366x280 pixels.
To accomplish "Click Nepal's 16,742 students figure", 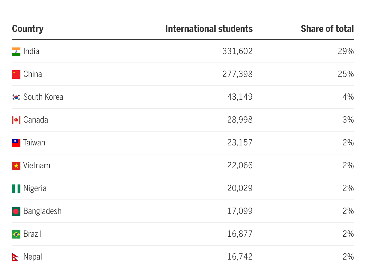I will tap(240, 257).
